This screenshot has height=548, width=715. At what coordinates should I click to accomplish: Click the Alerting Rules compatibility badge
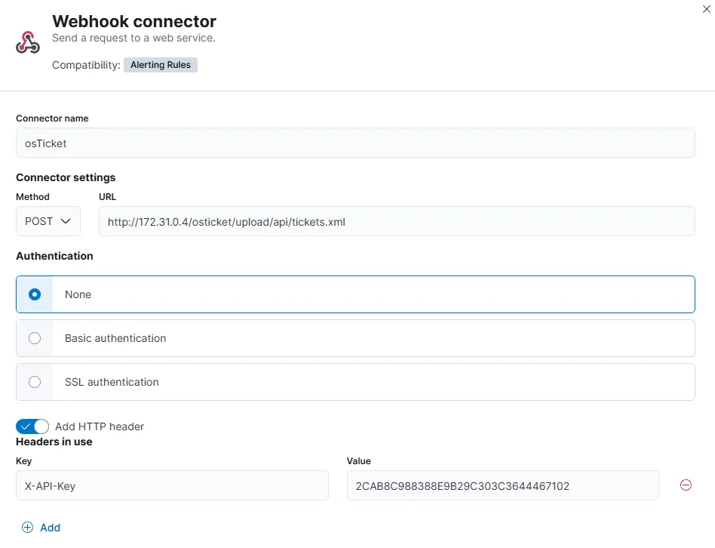click(x=160, y=65)
